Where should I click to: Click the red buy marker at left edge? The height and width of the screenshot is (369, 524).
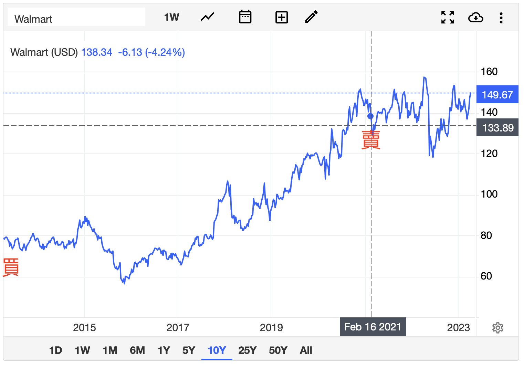[11, 267]
